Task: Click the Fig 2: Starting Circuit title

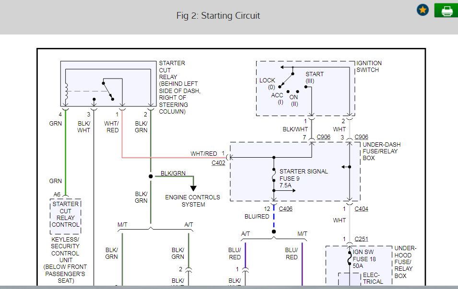Action: click(218, 15)
